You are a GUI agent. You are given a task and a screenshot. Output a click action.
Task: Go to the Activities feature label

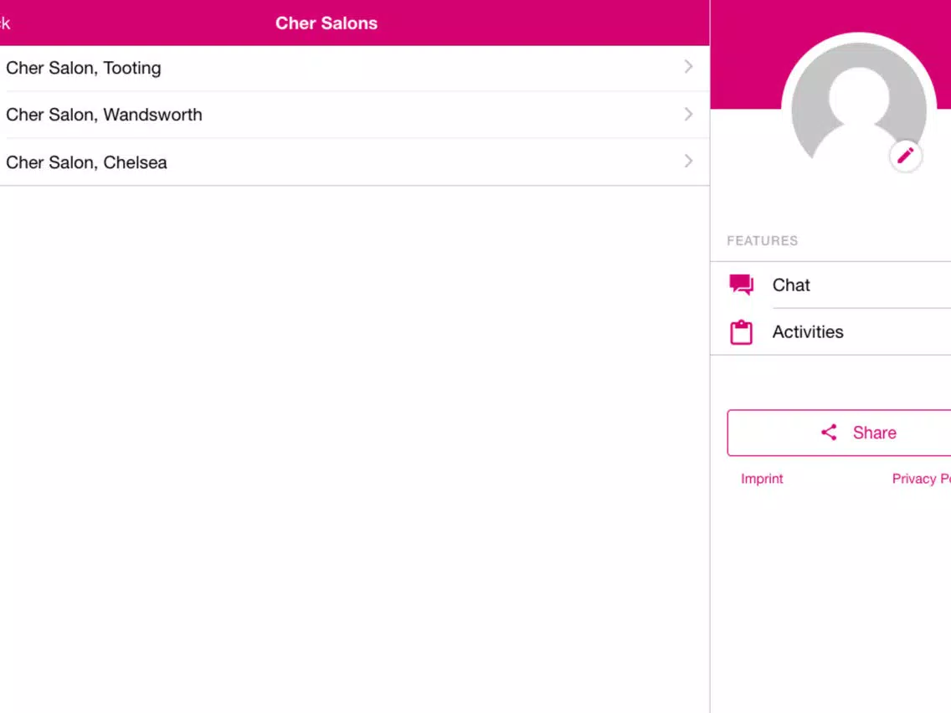pyautogui.click(x=808, y=332)
